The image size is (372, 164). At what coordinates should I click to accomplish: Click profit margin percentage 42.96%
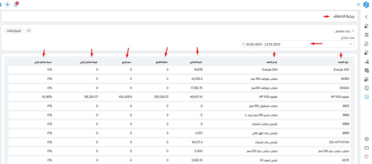[x=47, y=97]
